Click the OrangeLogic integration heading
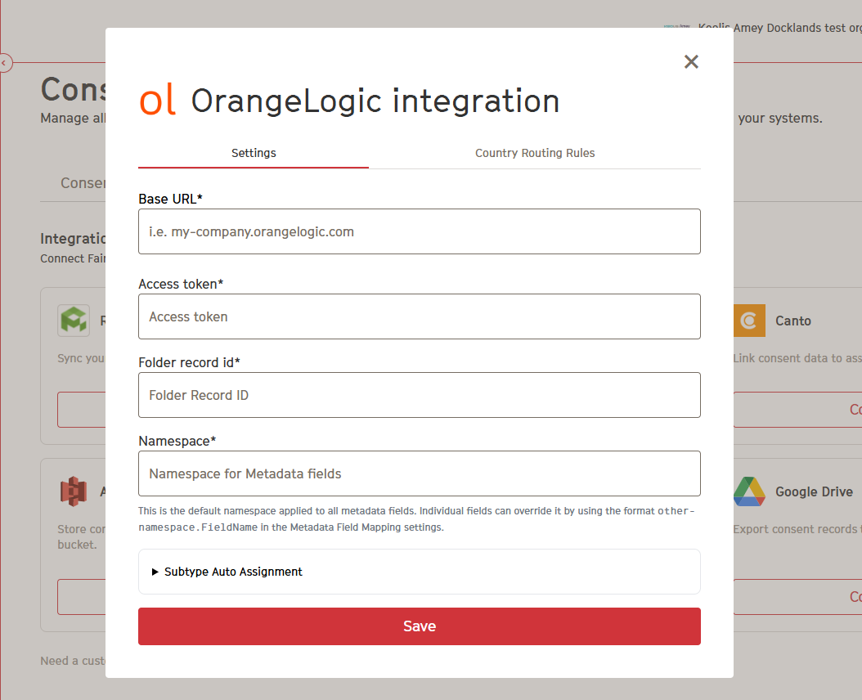This screenshot has width=862, height=700. tap(375, 101)
